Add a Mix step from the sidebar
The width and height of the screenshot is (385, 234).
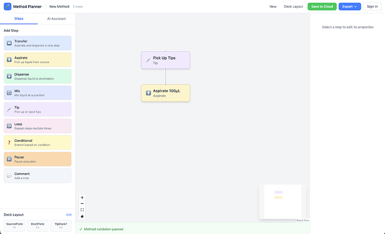tap(37, 93)
